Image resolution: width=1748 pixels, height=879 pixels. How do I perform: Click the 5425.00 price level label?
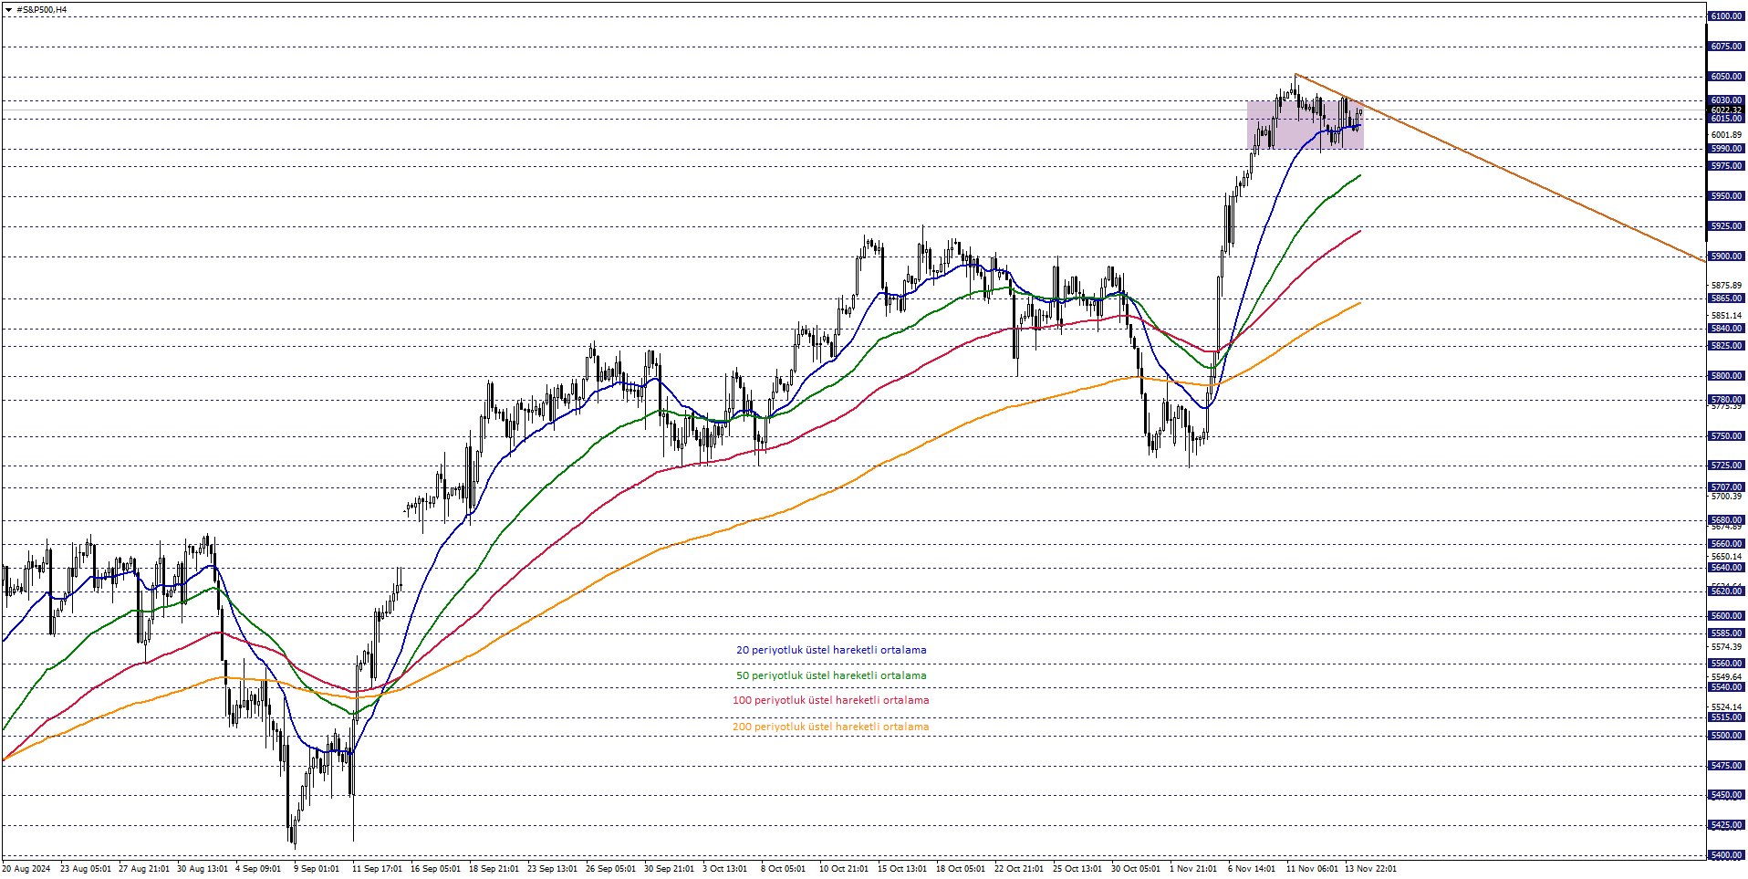pyautogui.click(x=1726, y=825)
